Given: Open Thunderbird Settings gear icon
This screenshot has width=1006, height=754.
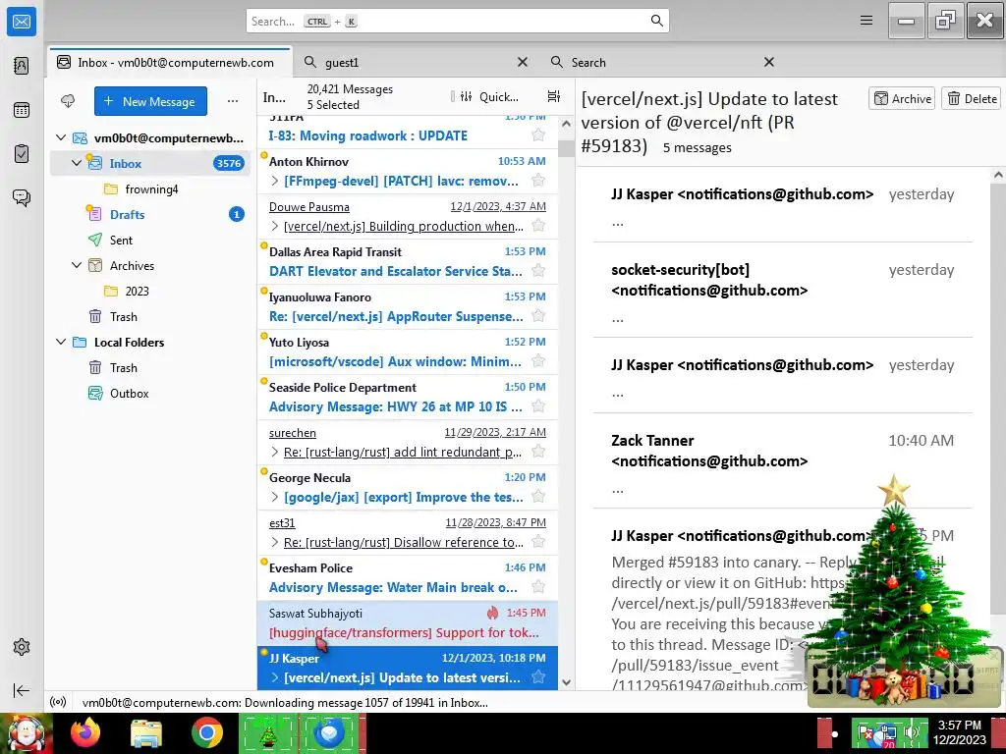Looking at the screenshot, I should [22, 647].
